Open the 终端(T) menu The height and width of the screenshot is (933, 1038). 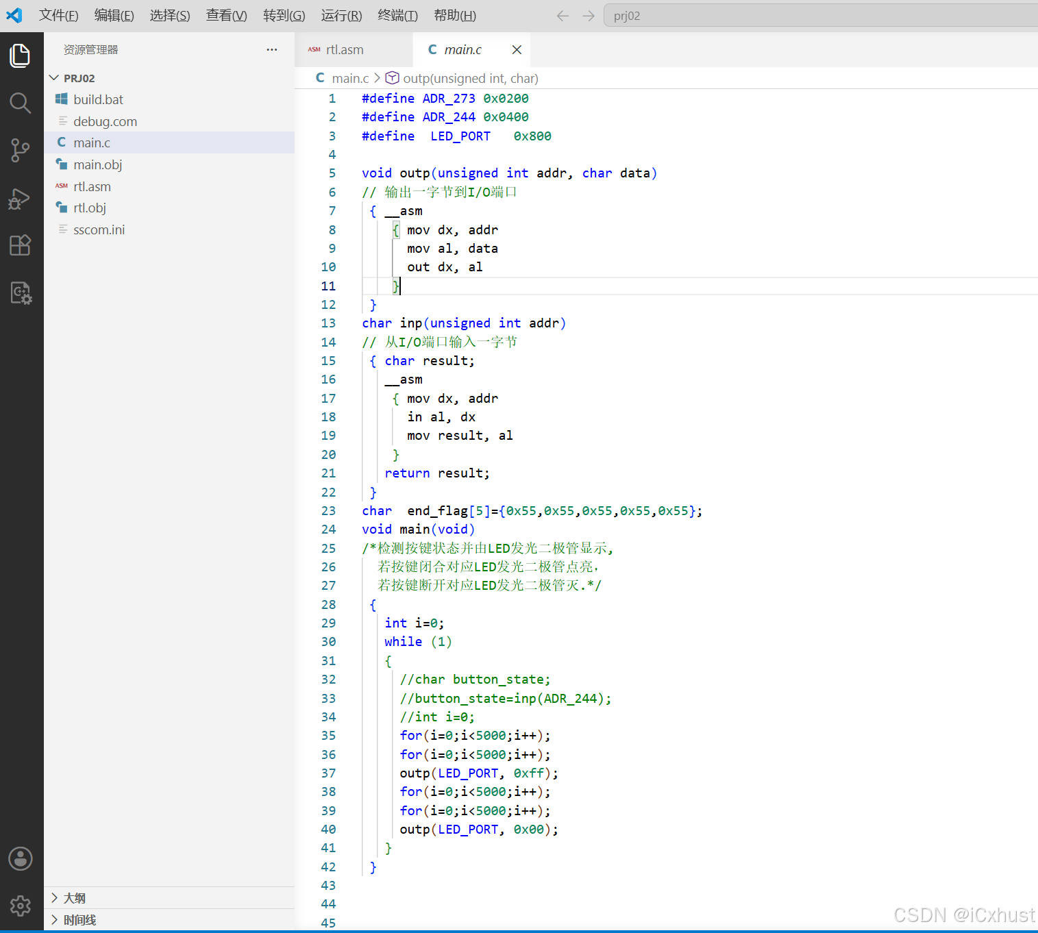coord(397,15)
